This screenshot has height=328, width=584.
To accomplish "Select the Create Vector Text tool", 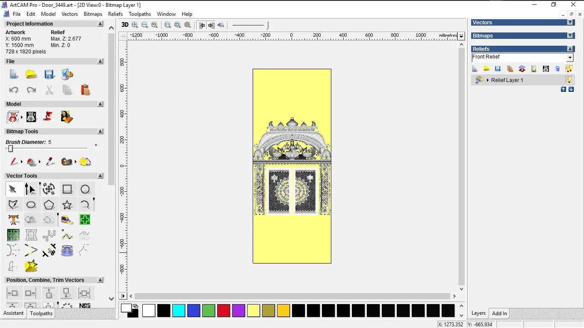I will pyautogui.click(x=13, y=220).
